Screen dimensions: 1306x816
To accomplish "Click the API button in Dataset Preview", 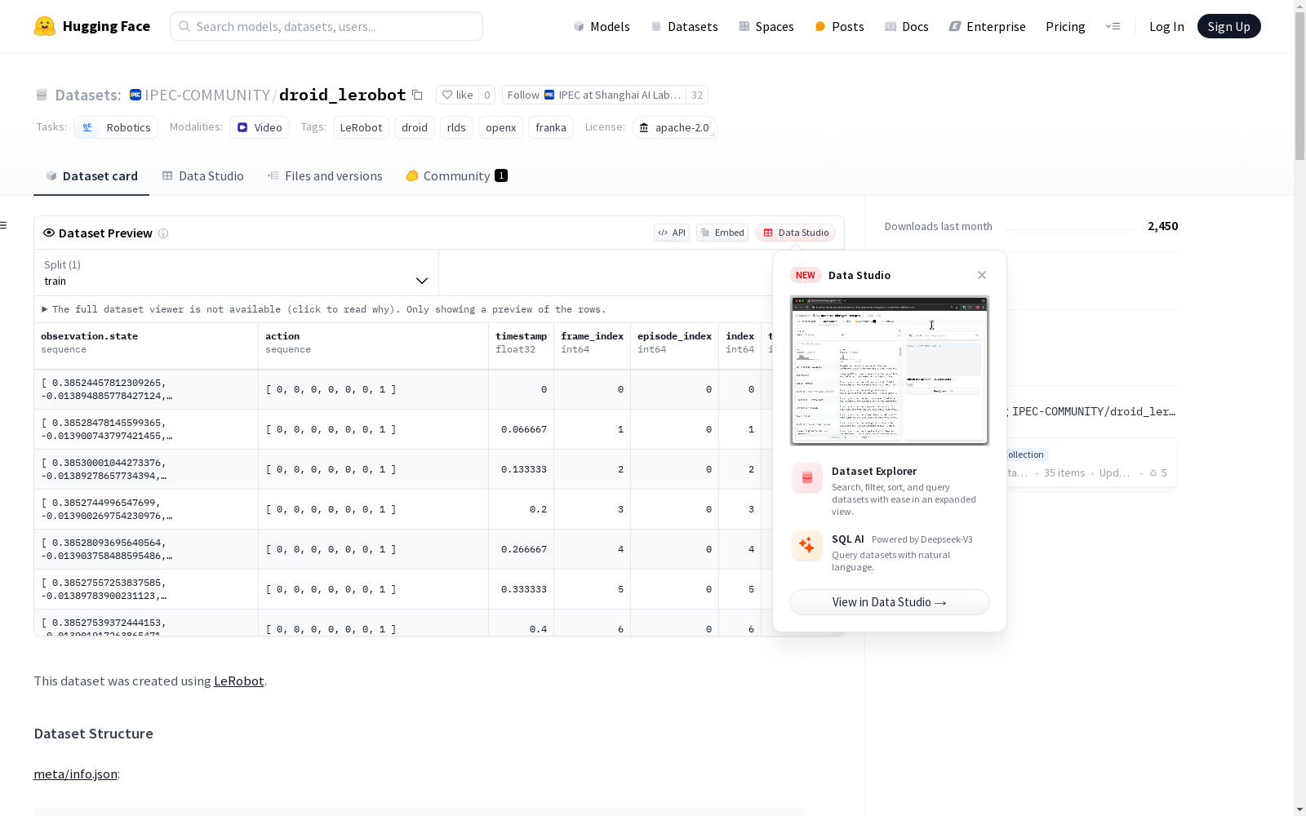I will 672,233.
